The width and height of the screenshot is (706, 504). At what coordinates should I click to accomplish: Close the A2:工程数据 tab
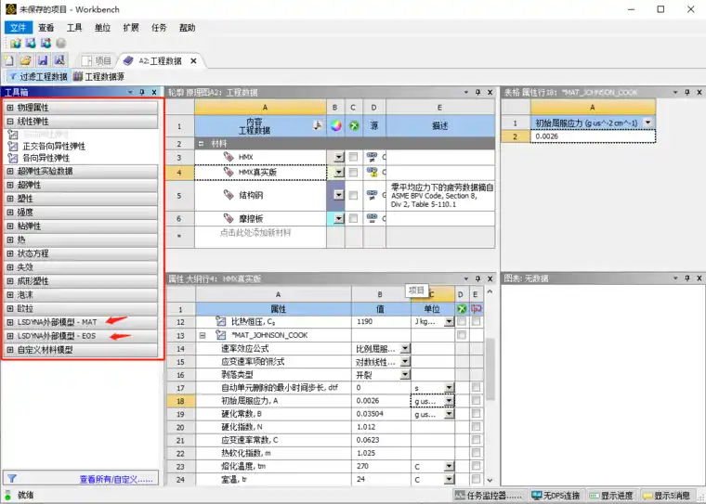[193, 60]
